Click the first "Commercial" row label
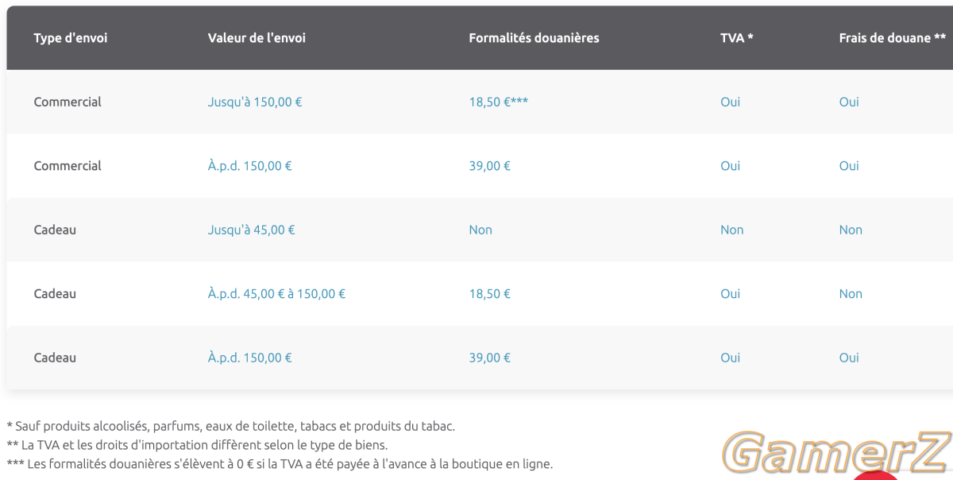Image resolution: width=953 pixels, height=480 pixels. (68, 102)
